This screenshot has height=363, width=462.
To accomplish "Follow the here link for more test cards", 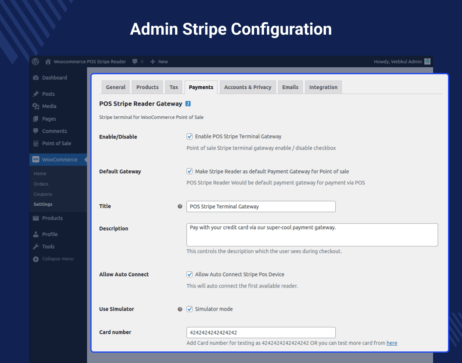I will [391, 343].
